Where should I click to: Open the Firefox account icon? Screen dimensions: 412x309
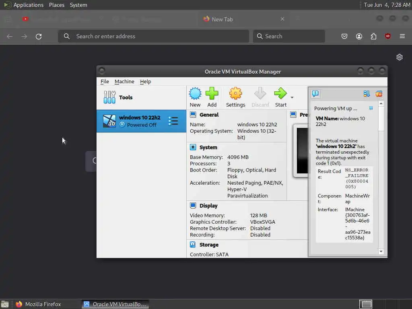click(x=359, y=36)
